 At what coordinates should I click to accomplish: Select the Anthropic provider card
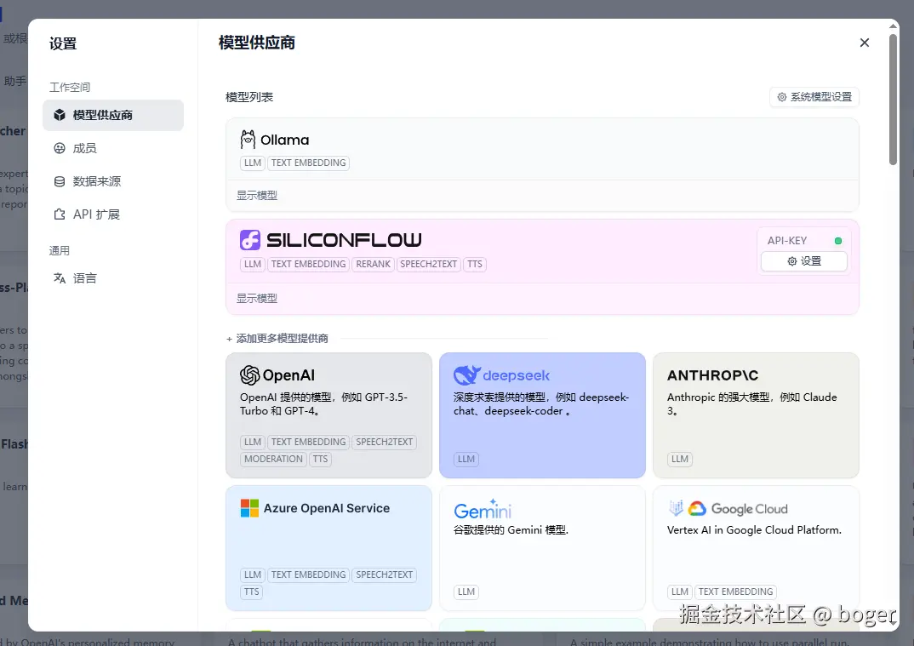pyautogui.click(x=756, y=415)
